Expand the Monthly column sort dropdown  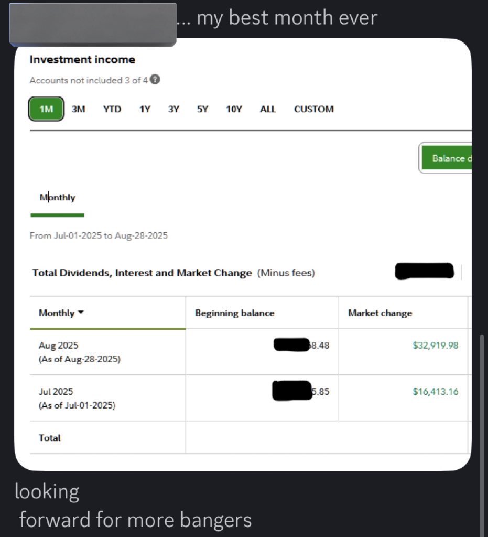click(60, 313)
